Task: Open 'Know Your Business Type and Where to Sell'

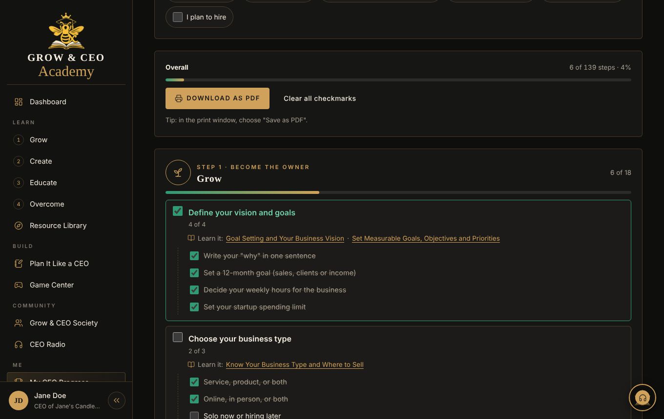Action: point(294,364)
